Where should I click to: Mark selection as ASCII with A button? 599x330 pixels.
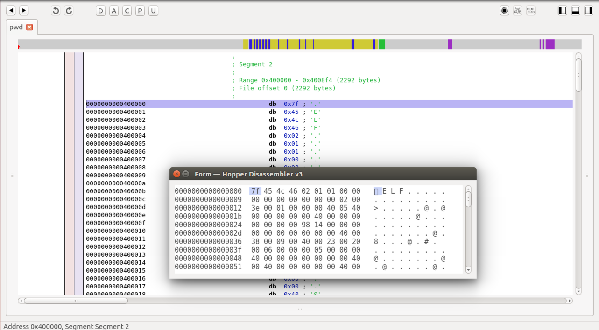[114, 11]
